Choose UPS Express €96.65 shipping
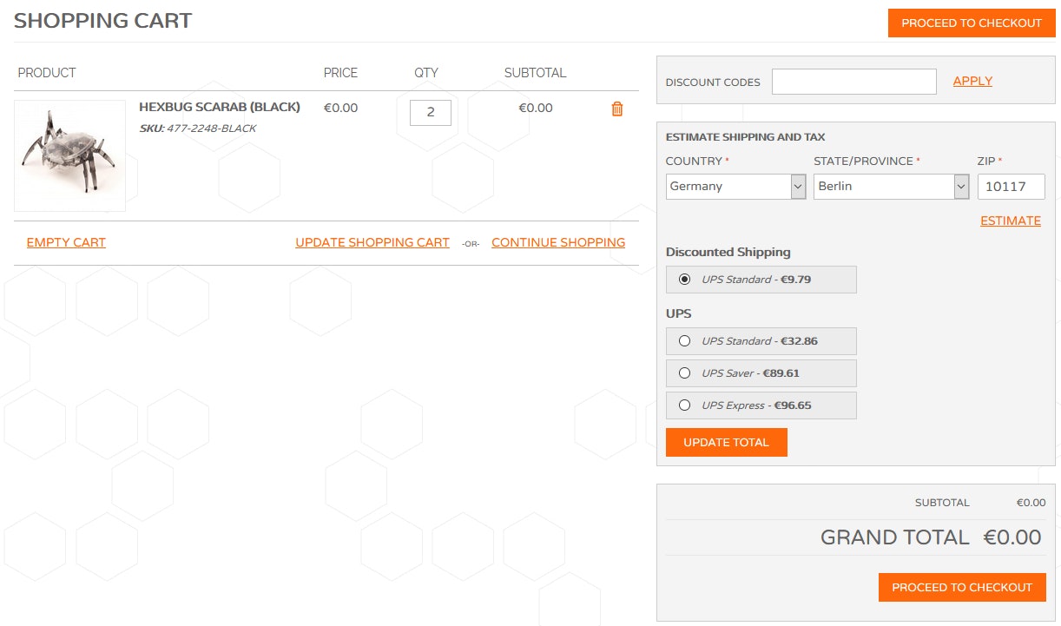 (x=685, y=405)
